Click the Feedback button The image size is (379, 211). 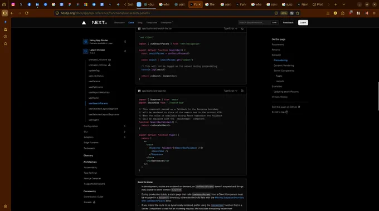coord(288,23)
